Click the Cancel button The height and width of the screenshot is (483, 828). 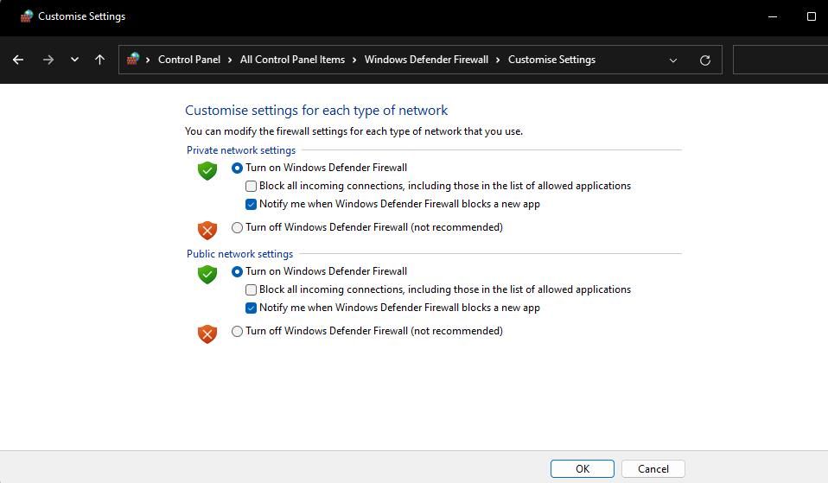653,469
